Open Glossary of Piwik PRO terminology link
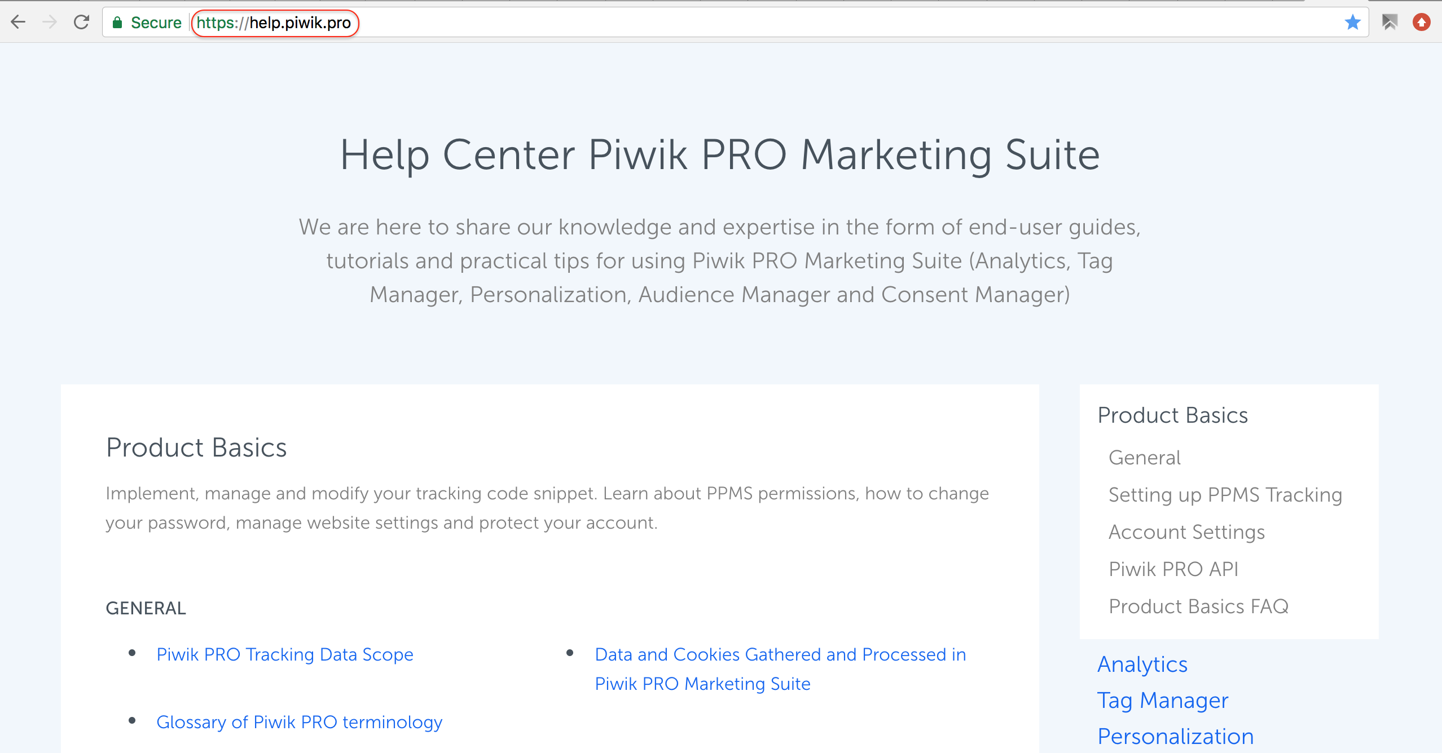This screenshot has height=753, width=1442. tap(300, 722)
